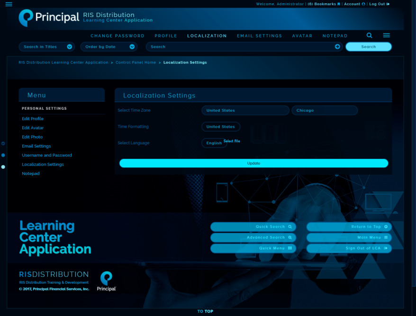Viewport: 416px width, 316px height.
Task: Click the Select File label
Action: point(232,141)
